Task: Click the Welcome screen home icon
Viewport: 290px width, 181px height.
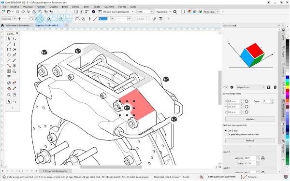Action: (x=2, y=25)
